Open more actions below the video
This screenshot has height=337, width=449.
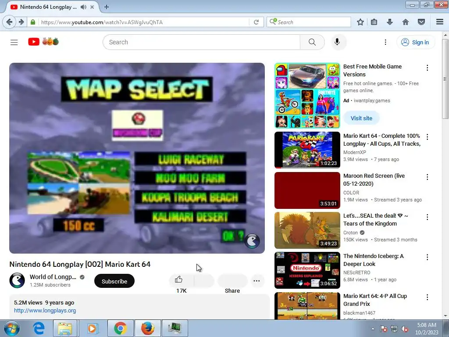click(257, 281)
